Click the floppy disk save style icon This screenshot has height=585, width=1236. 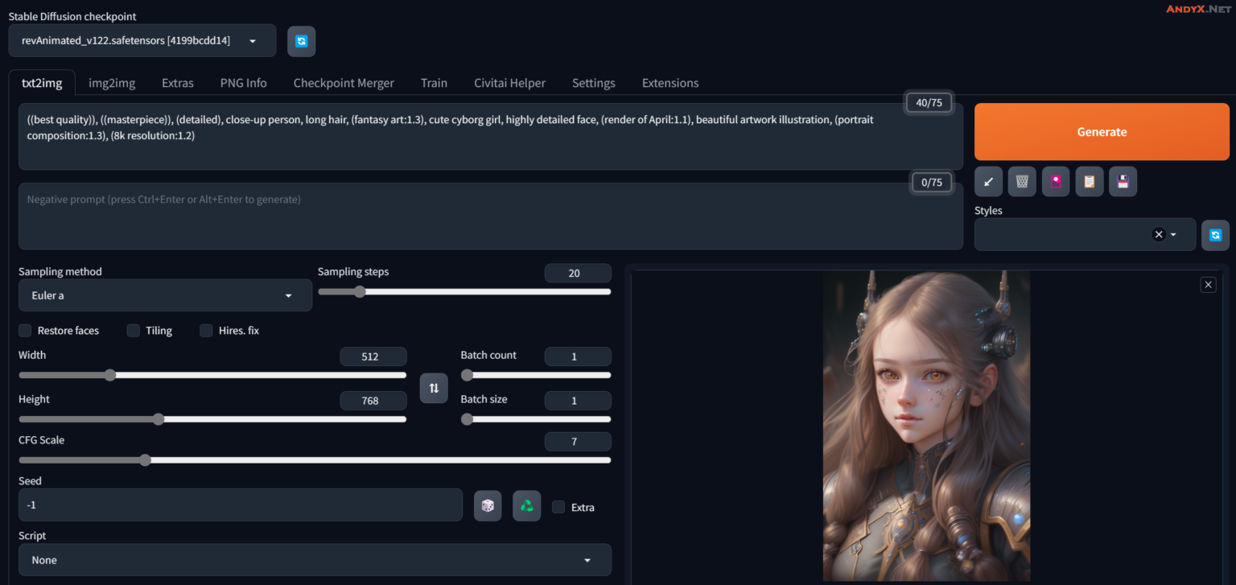1123,182
